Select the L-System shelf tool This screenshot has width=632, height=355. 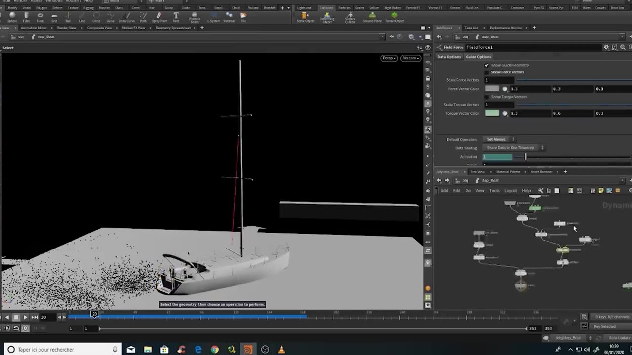point(214,17)
